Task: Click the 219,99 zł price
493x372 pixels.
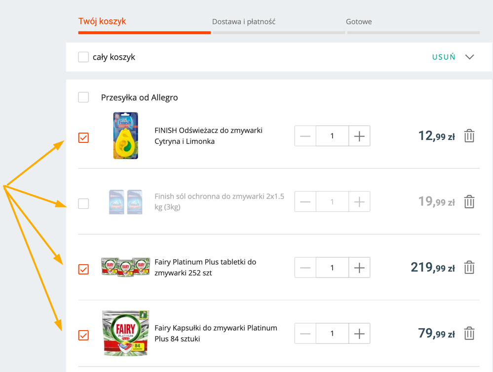Action: pyautogui.click(x=433, y=268)
